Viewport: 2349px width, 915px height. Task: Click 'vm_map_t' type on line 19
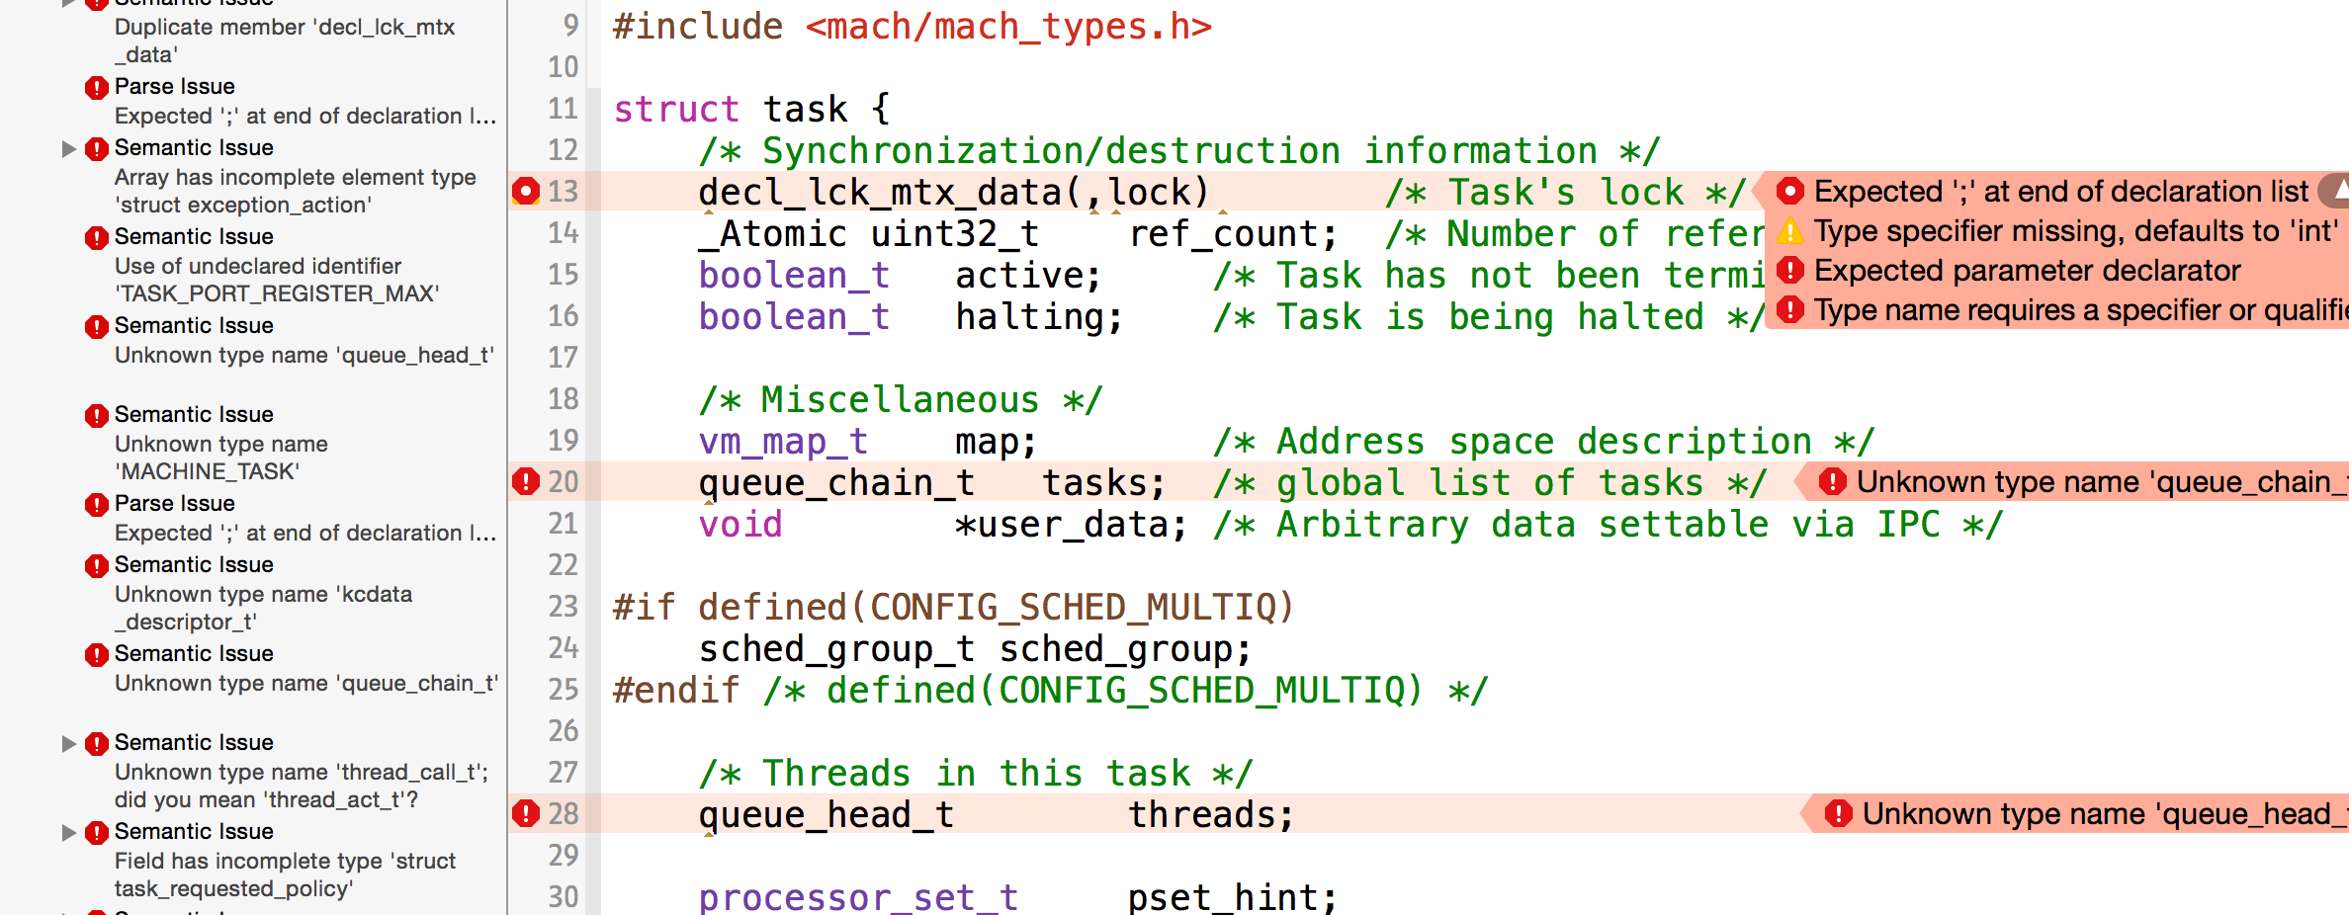pos(783,441)
